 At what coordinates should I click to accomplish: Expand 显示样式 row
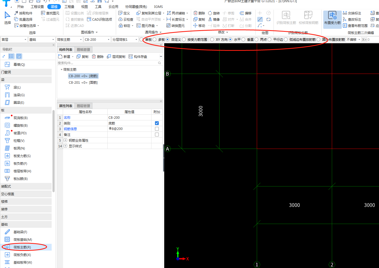pyautogui.click(x=65, y=146)
